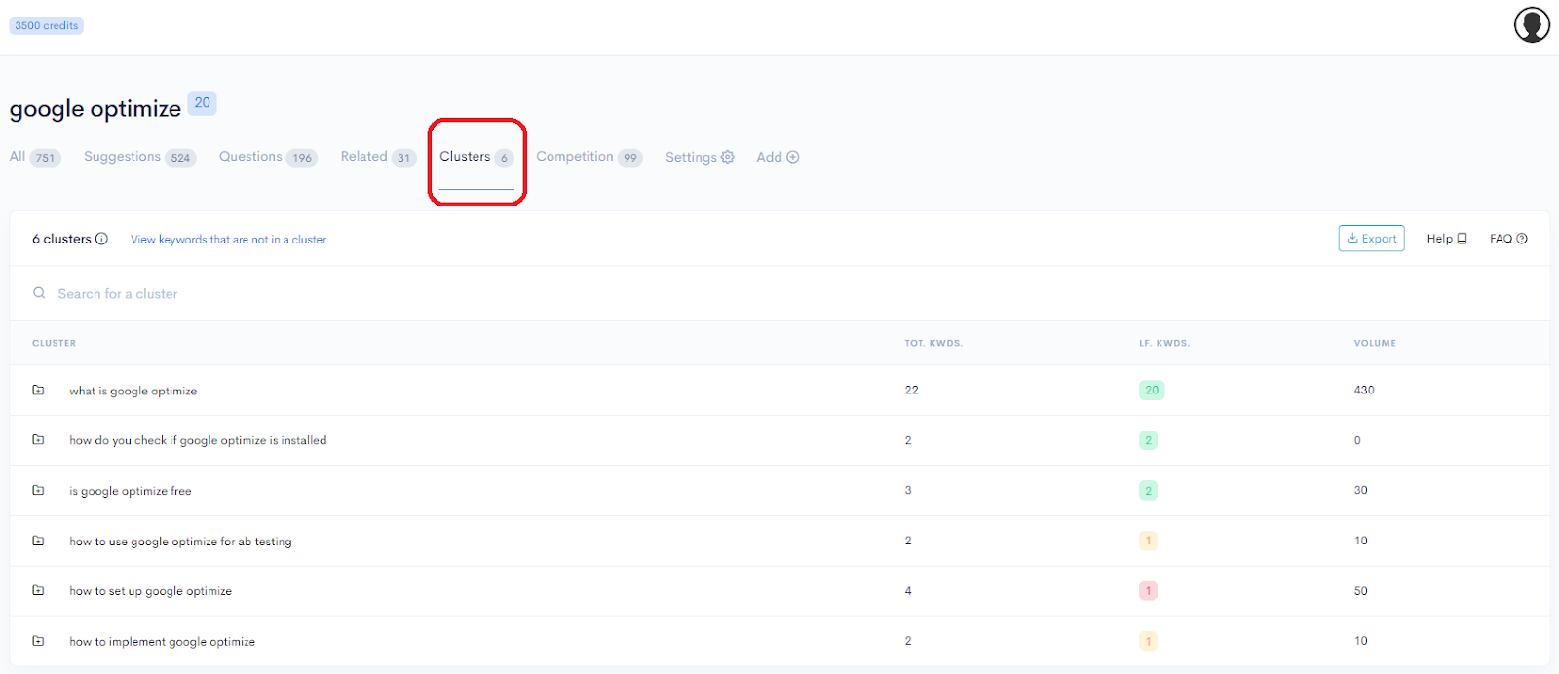
Task: Click the yellow 1 badge in implement row
Action: pos(1148,641)
